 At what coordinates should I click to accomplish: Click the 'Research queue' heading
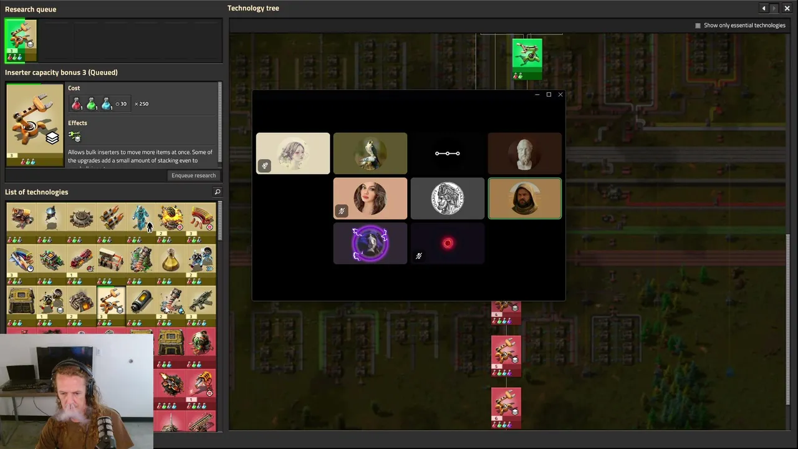(x=31, y=9)
